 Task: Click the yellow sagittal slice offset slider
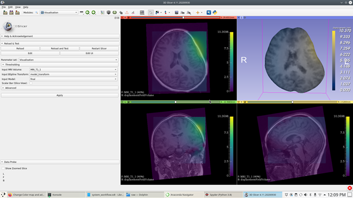[x=292, y=102]
